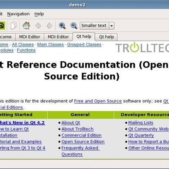The width and height of the screenshot is (169, 169).
Task: Open the How to Learn Qt link
Action: click(x=14, y=129)
